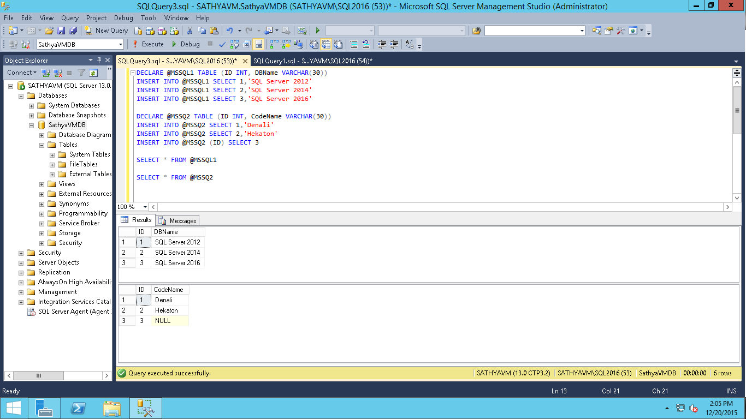Image resolution: width=746 pixels, height=419 pixels.
Task: Collapse the Databases node
Action: [x=21, y=95]
